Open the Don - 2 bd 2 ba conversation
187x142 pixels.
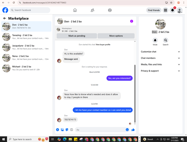(x=26, y=26)
